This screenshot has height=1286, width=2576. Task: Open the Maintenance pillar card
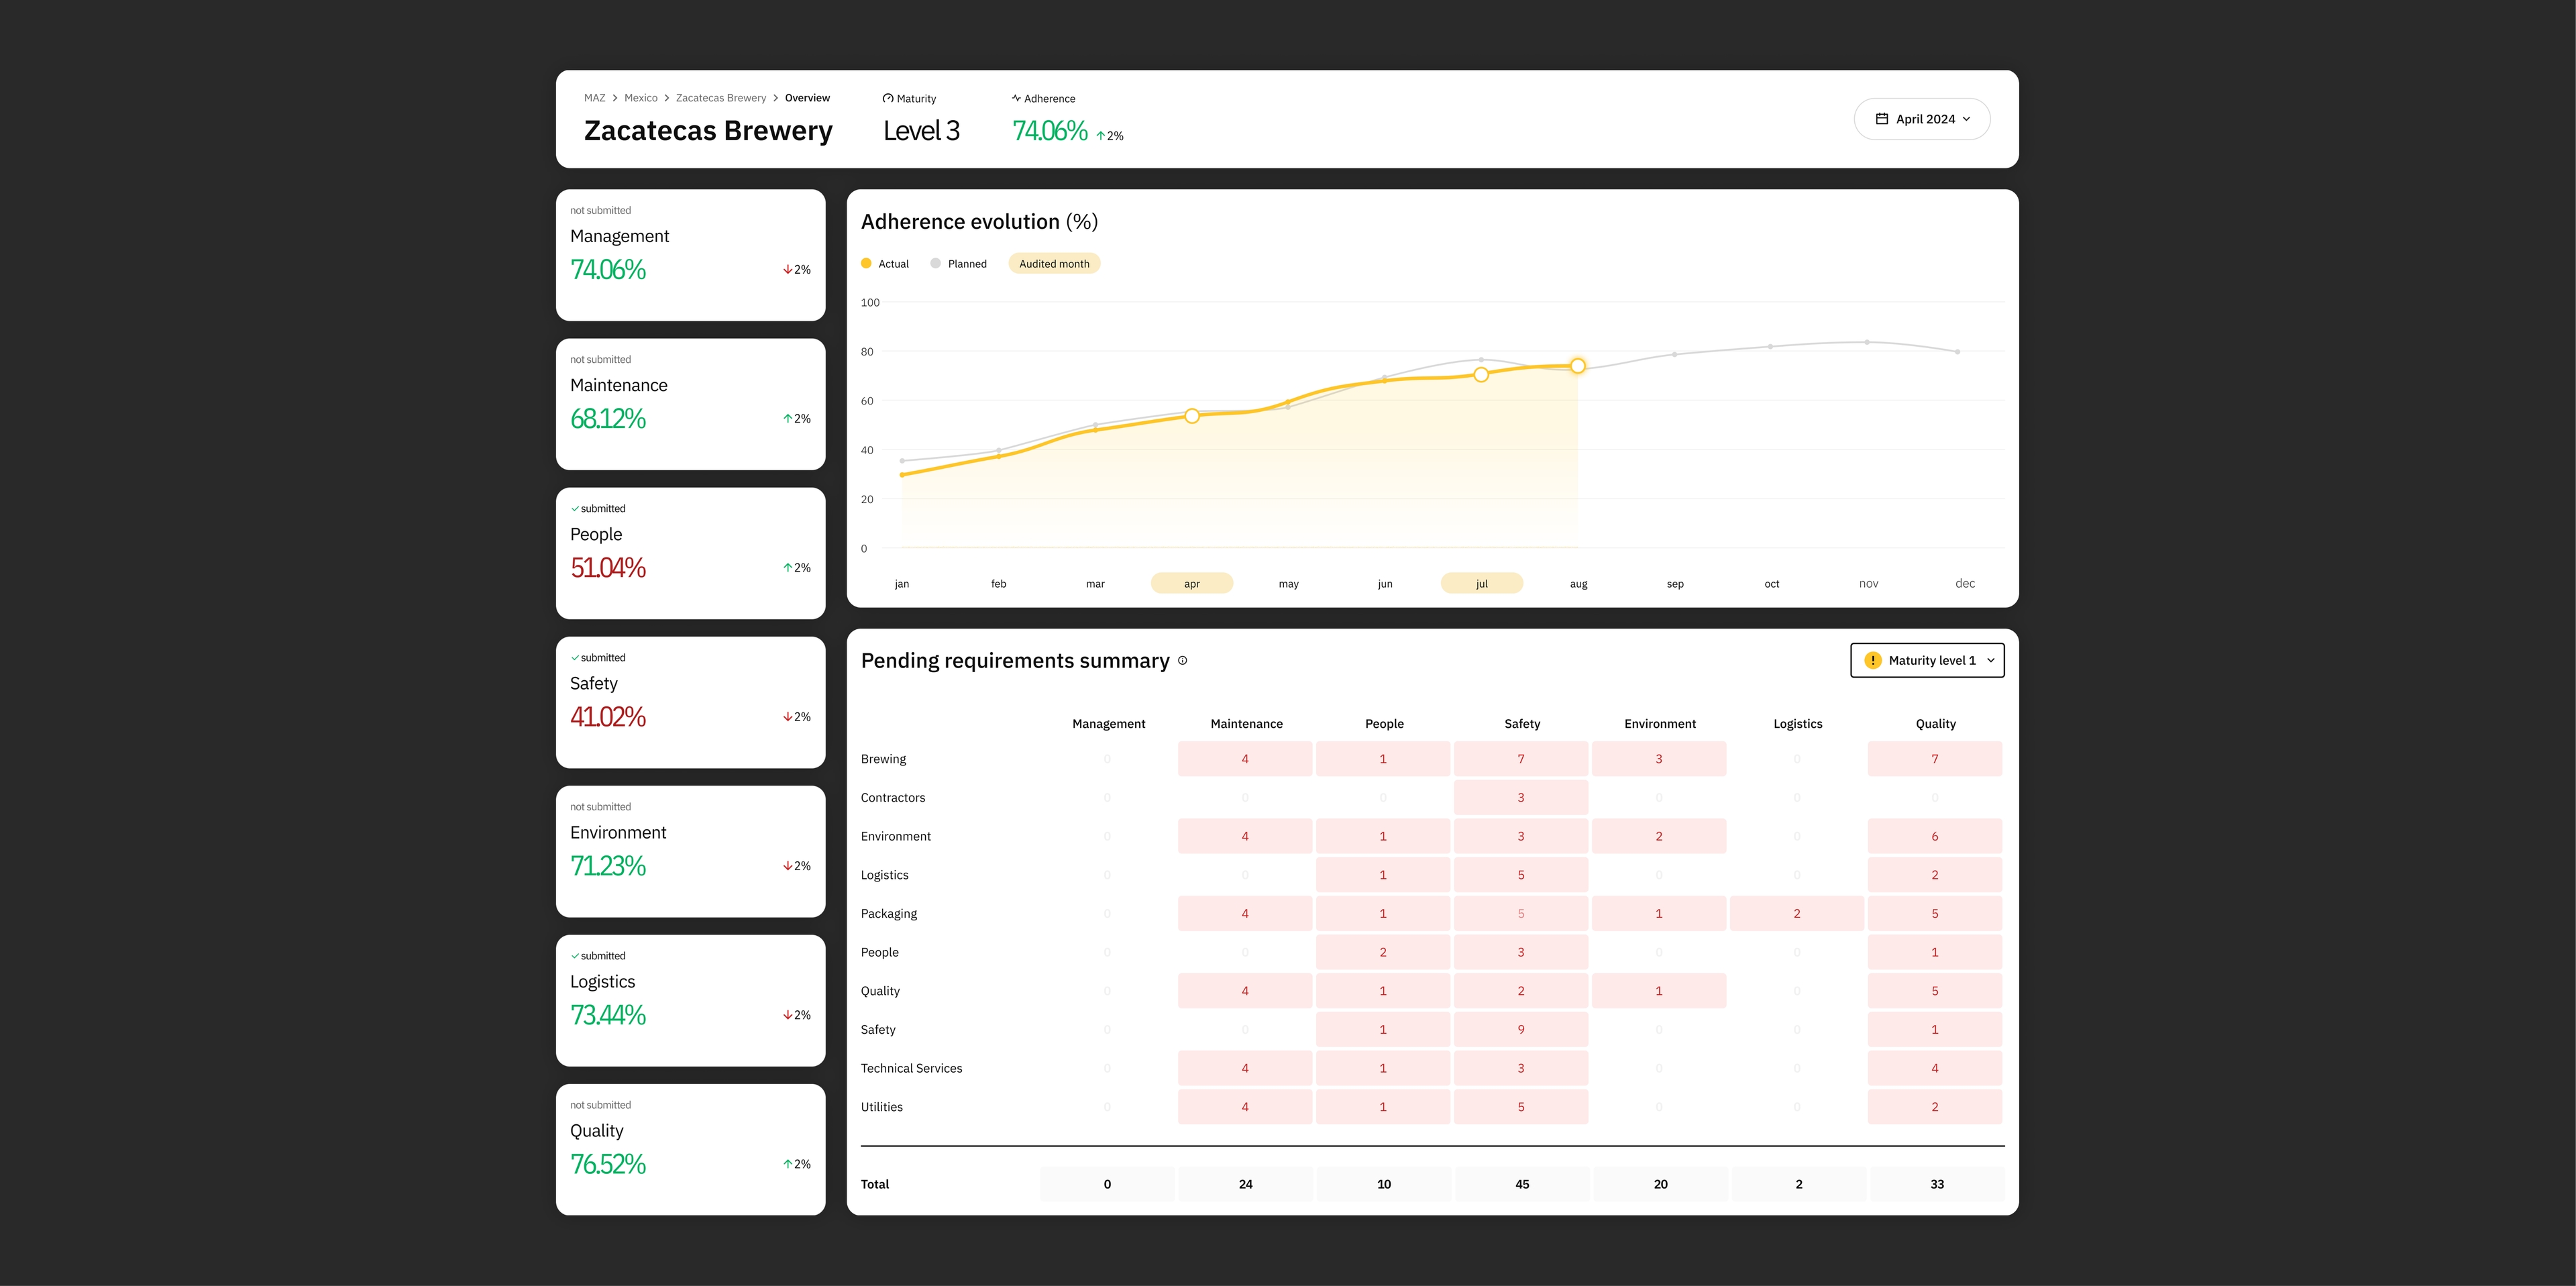pyautogui.click(x=690, y=404)
